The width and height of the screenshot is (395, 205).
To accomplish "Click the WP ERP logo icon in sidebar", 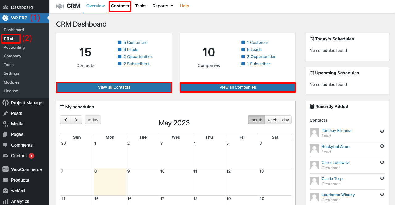I will click(6, 18).
